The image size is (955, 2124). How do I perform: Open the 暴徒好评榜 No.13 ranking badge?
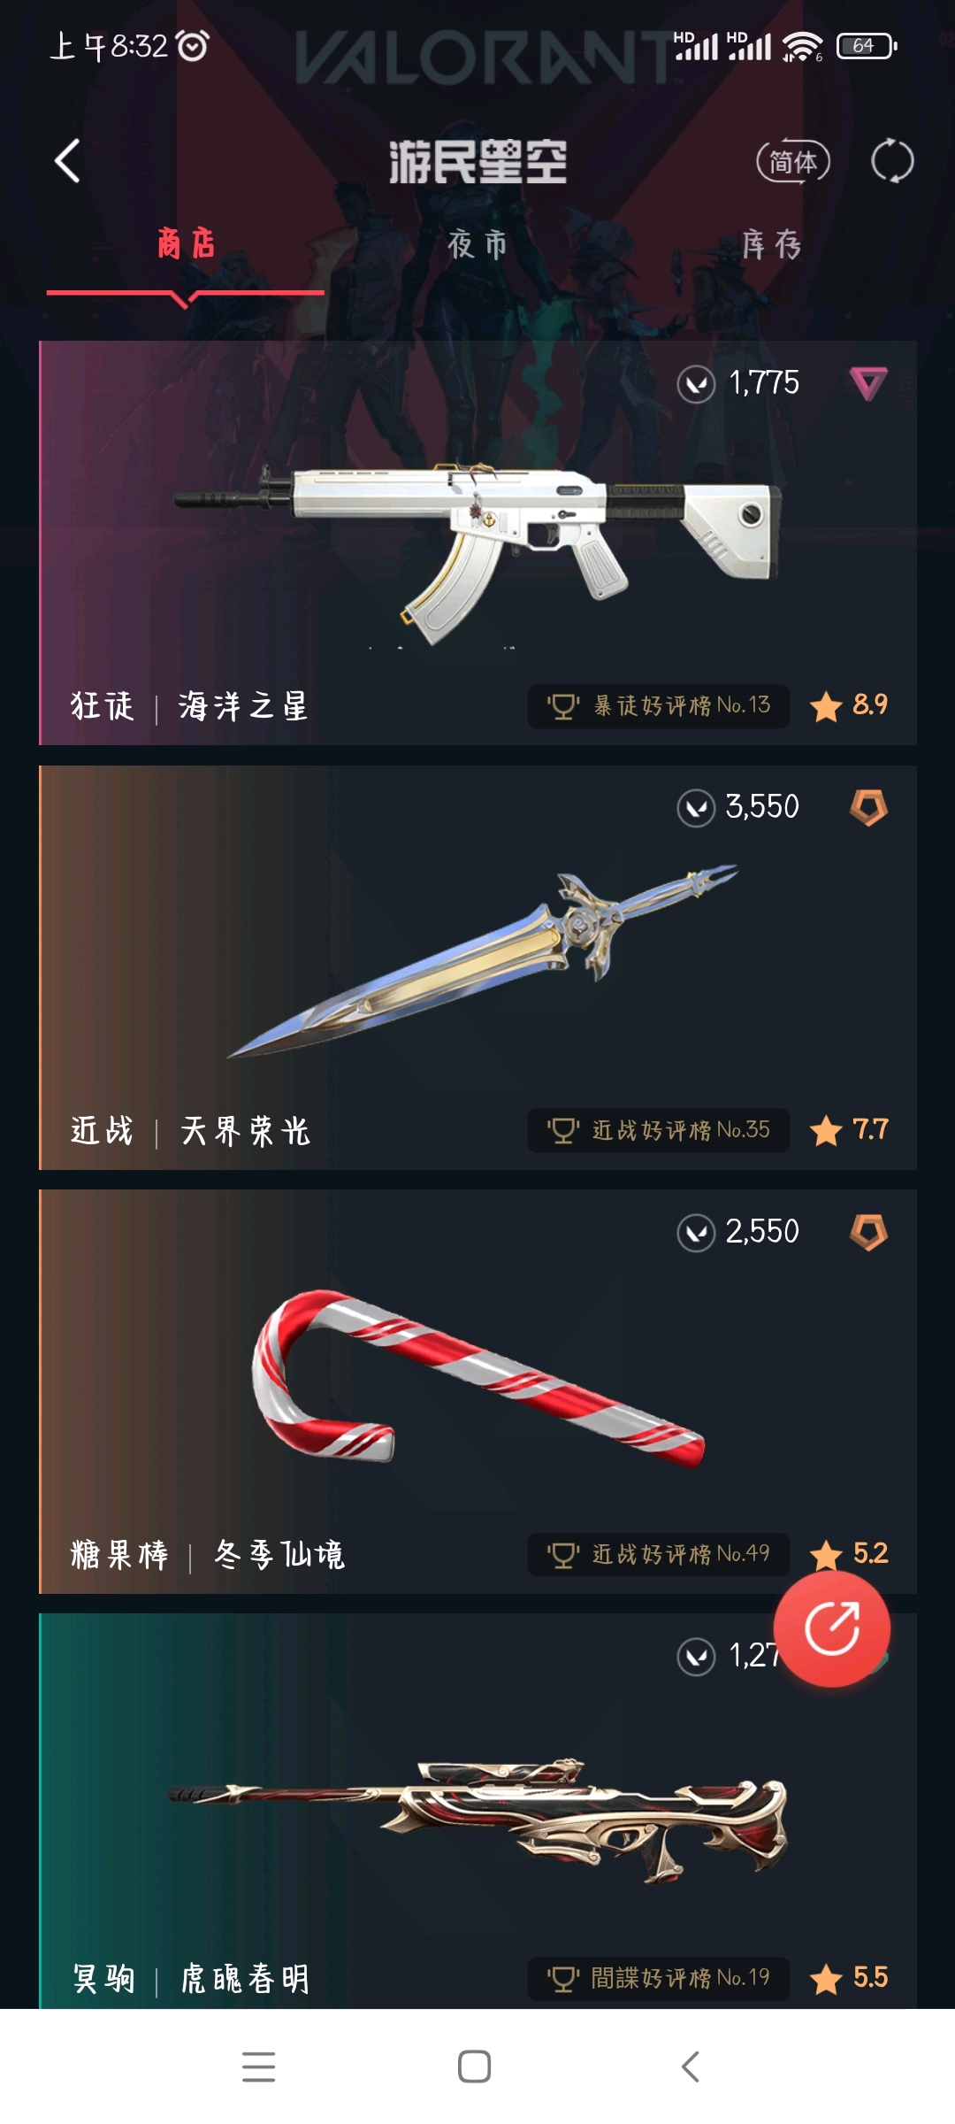[659, 706]
